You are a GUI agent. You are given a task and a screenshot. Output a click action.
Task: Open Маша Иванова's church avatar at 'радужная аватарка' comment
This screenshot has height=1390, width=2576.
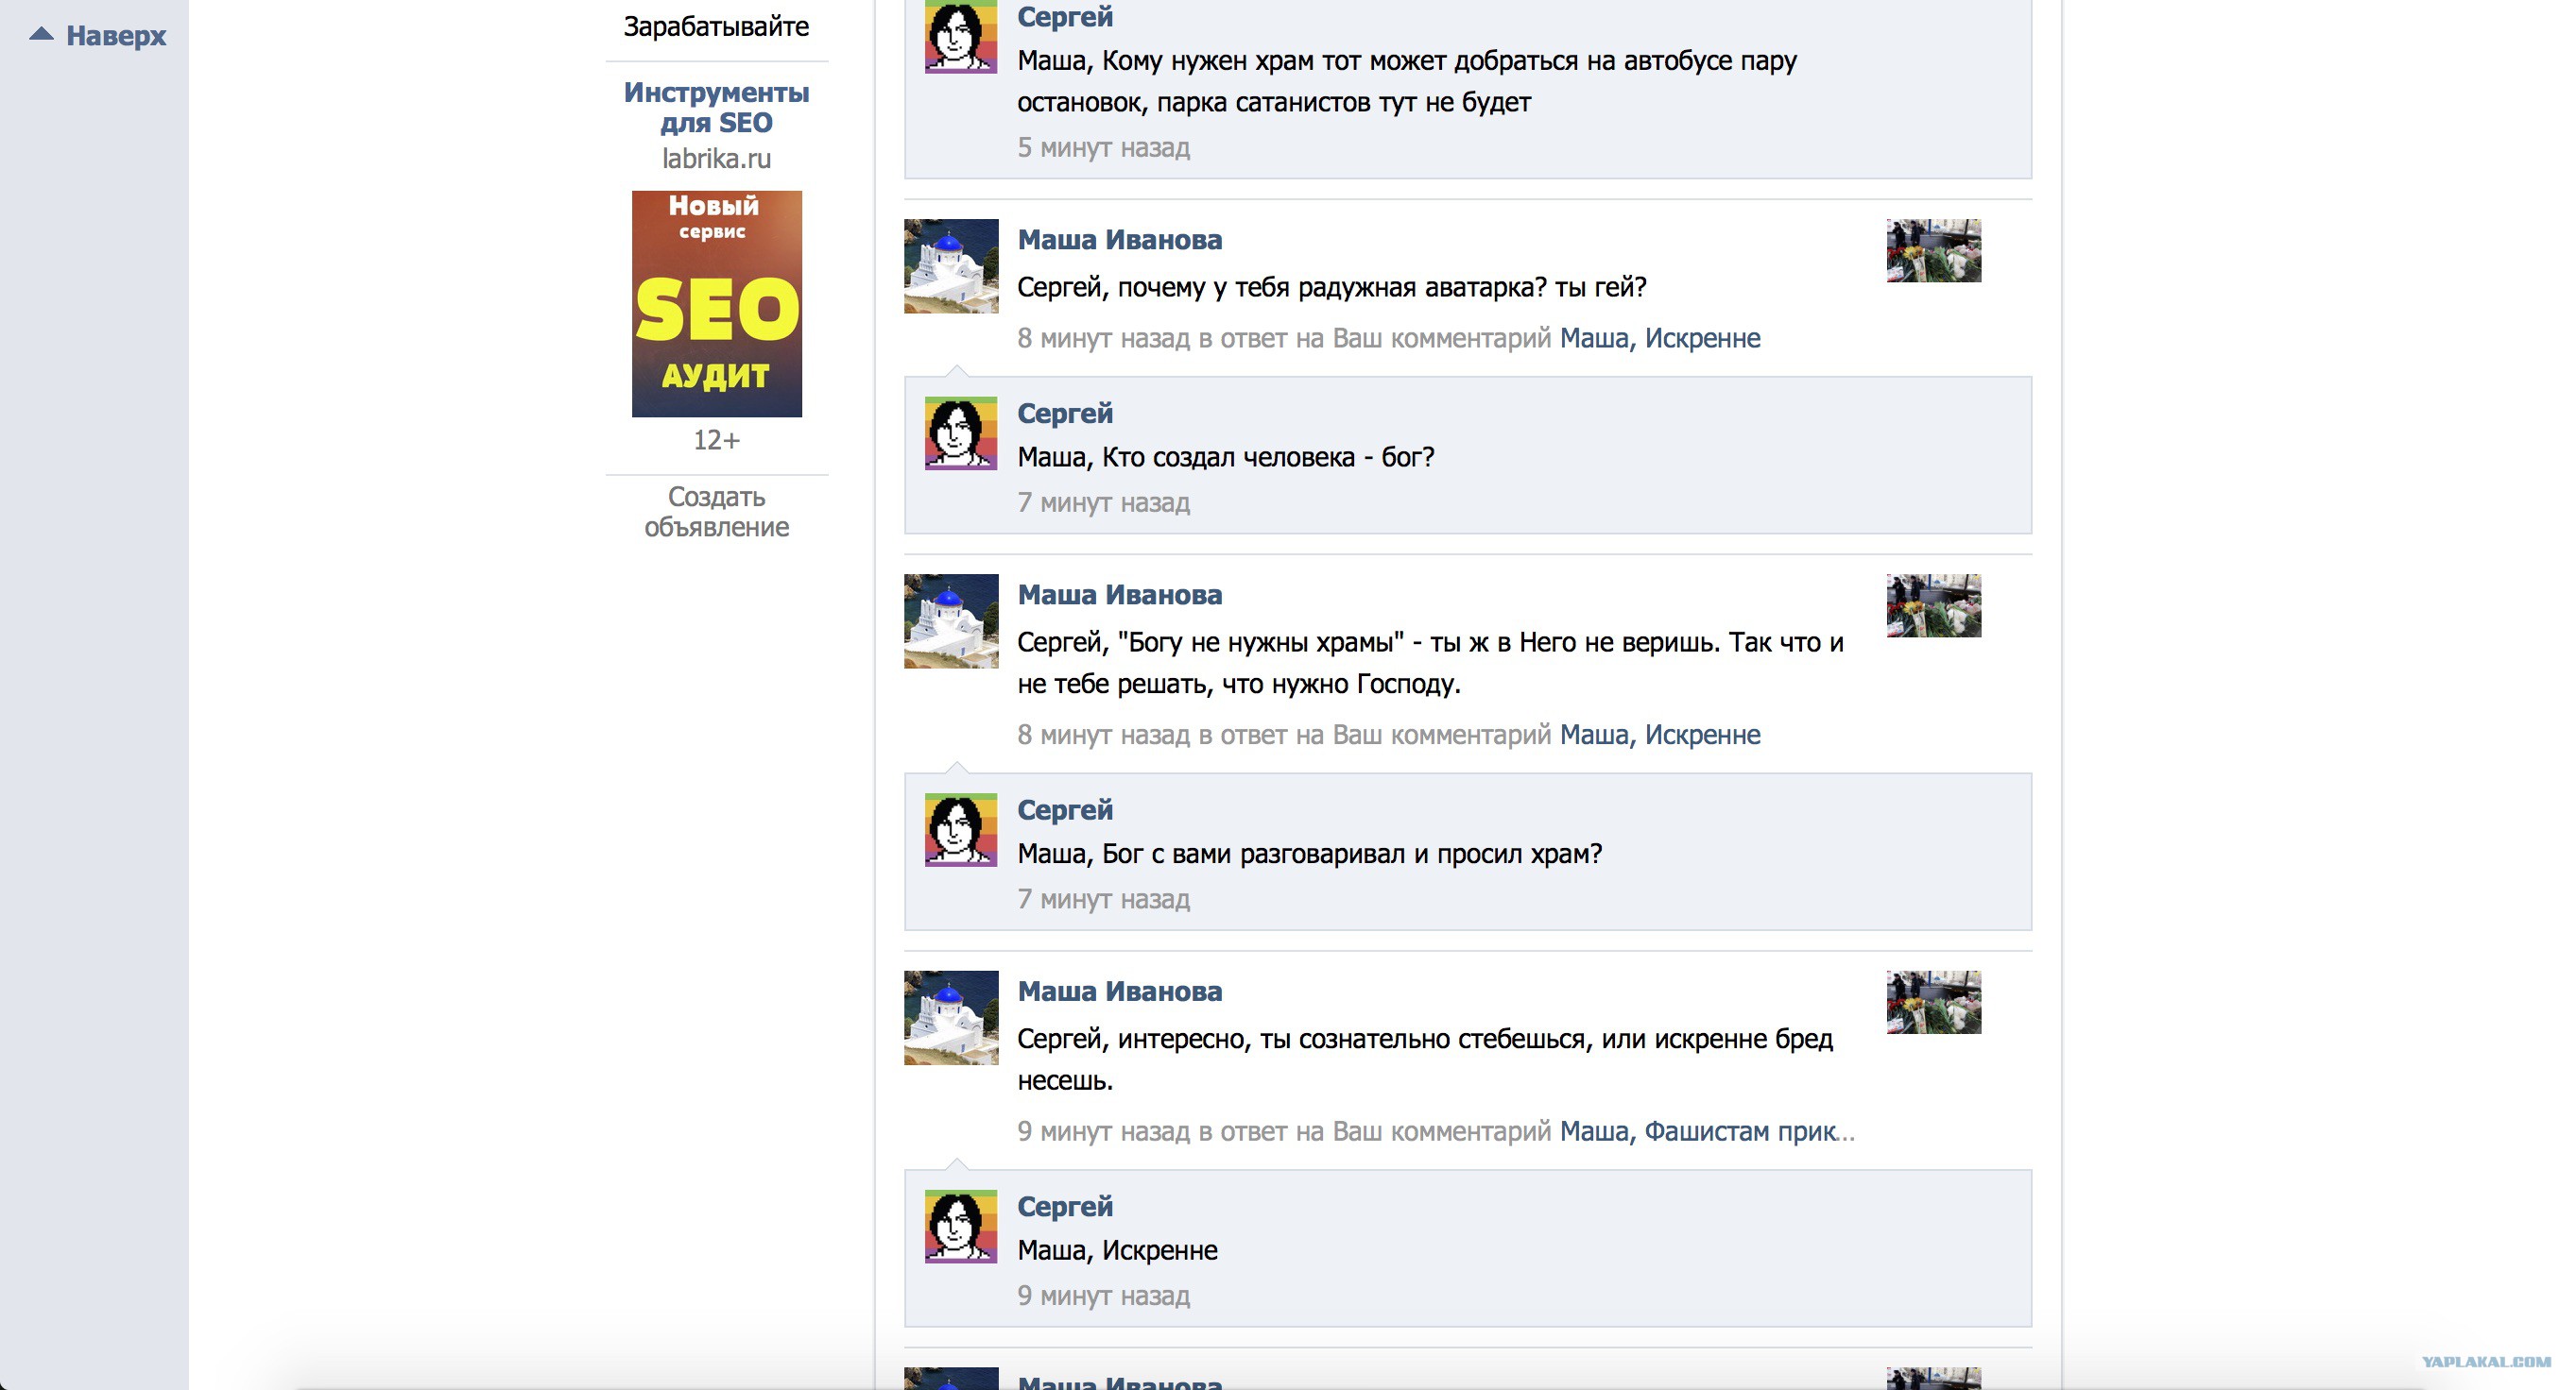pos(951,265)
